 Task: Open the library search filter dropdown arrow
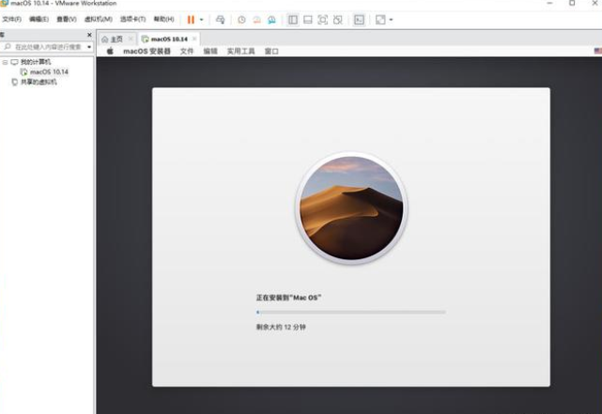point(89,46)
